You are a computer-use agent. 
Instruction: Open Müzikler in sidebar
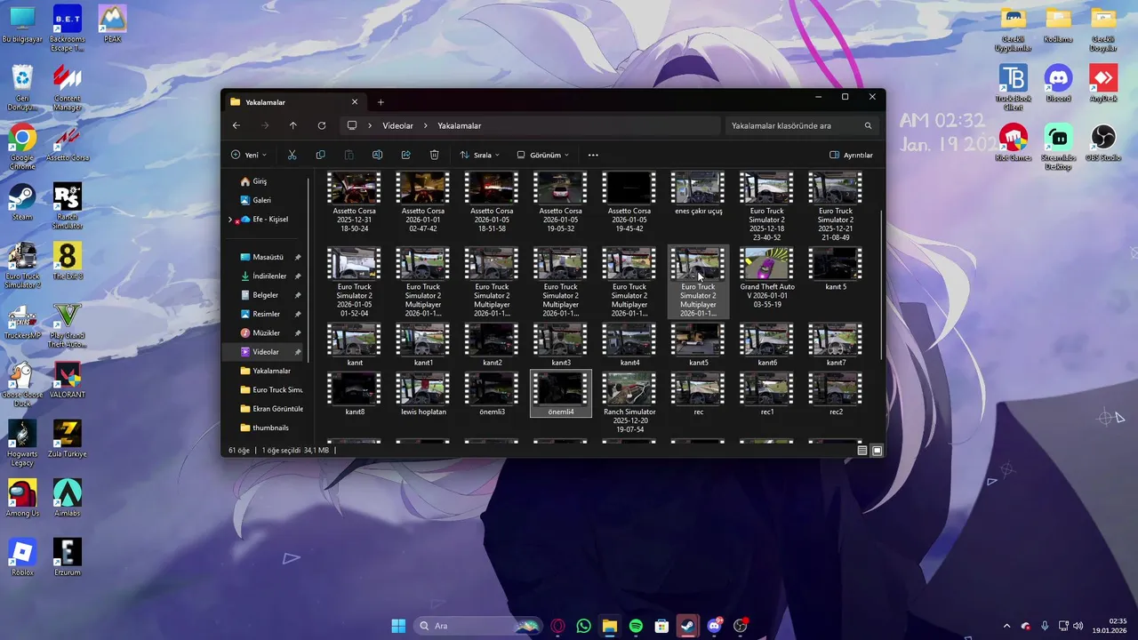click(x=265, y=333)
